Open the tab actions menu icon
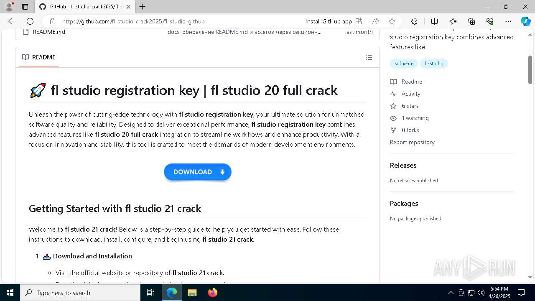This screenshot has height=301, width=535. pos(25,7)
